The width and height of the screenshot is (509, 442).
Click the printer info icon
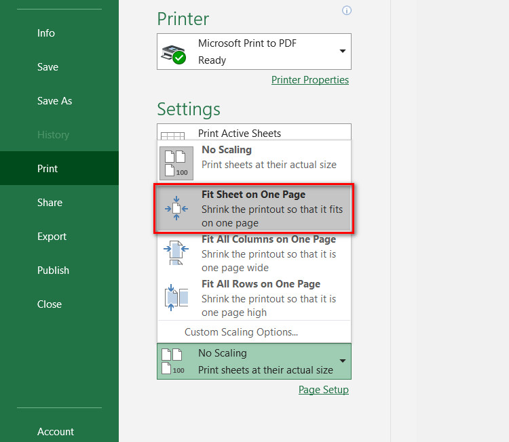click(347, 10)
